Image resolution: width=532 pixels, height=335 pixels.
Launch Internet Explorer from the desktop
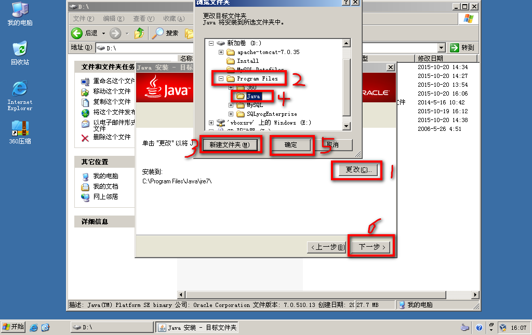(20, 96)
